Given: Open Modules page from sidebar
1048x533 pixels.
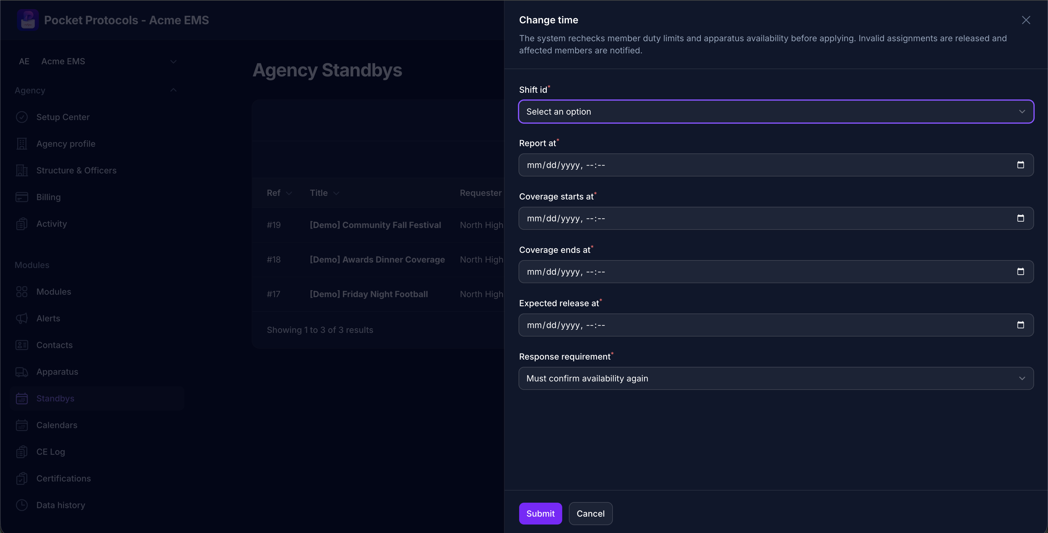Looking at the screenshot, I should pos(97,292).
